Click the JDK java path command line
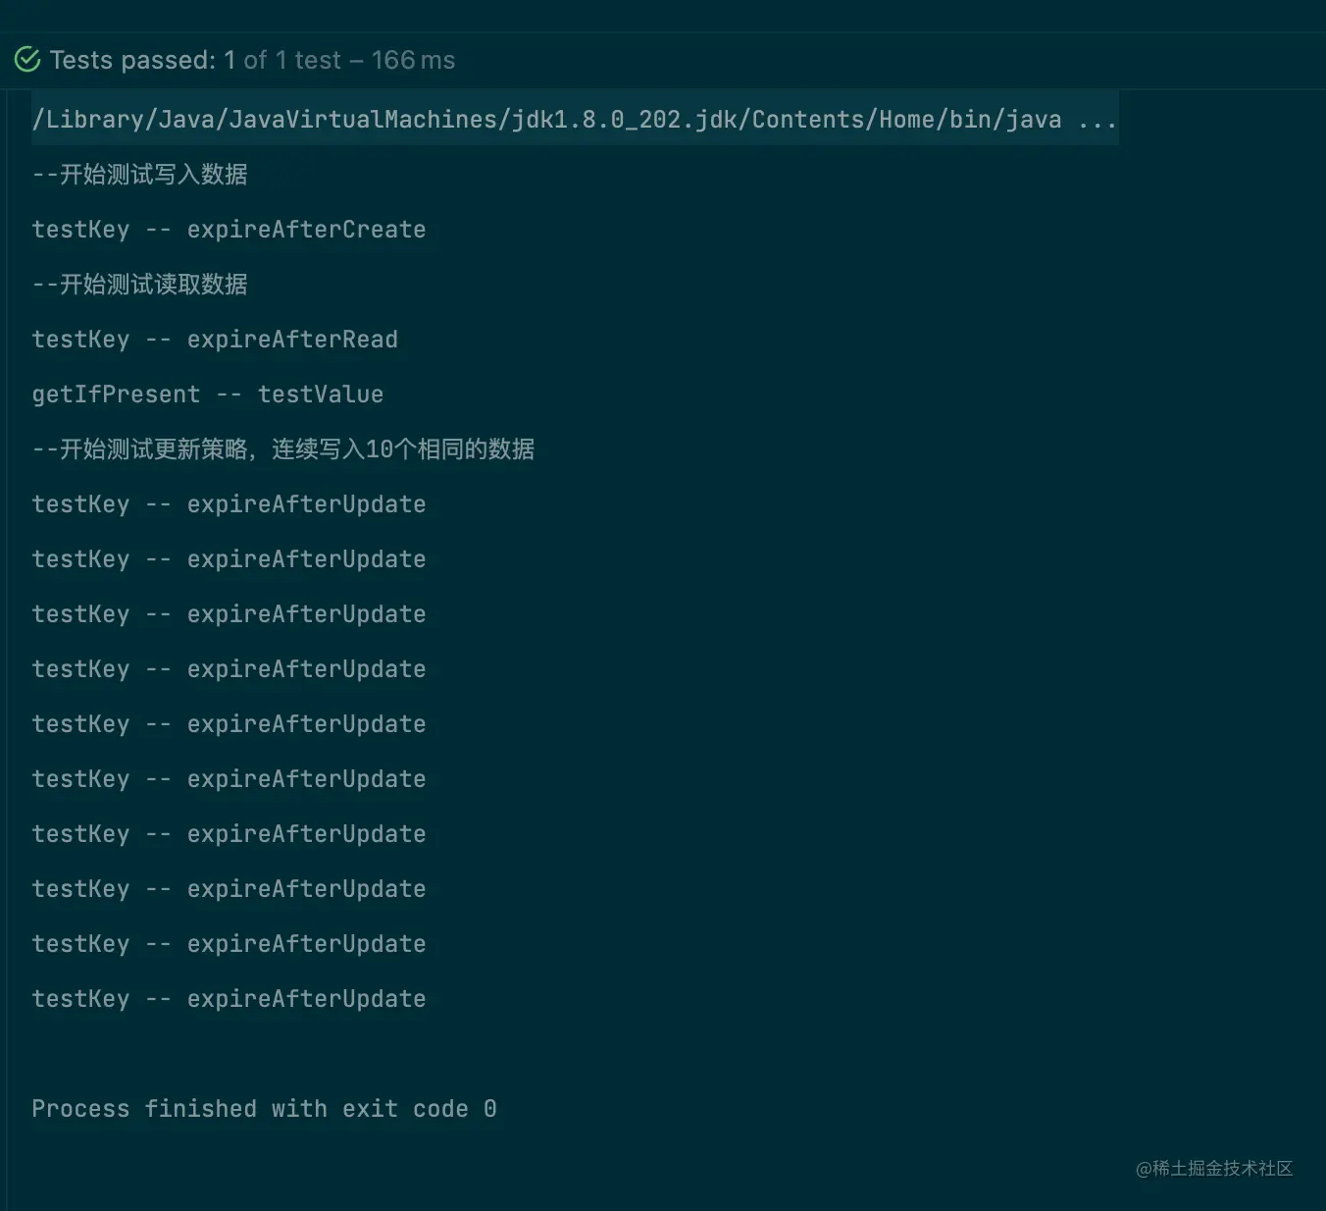1326x1211 pixels. (545, 120)
